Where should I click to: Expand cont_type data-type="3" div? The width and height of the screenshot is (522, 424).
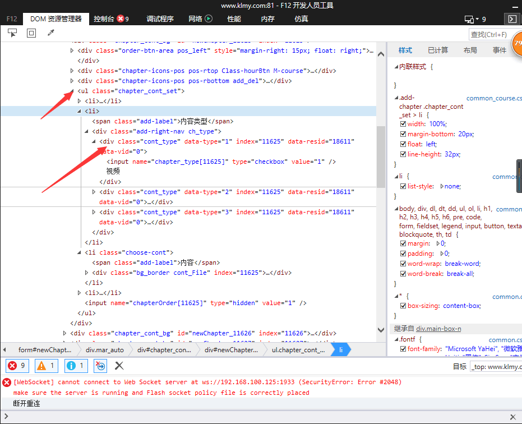(94, 212)
